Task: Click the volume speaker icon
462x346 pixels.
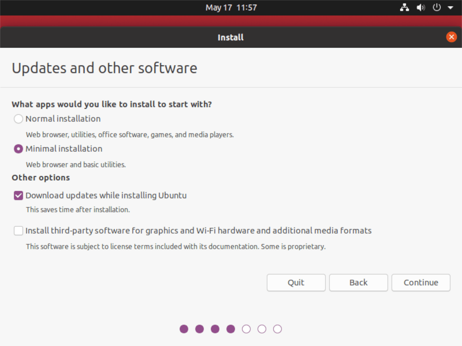Action: [x=420, y=7]
